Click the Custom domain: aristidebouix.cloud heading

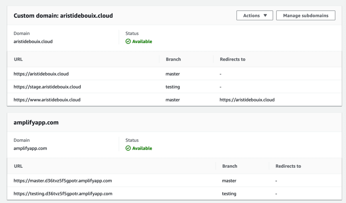pos(63,16)
